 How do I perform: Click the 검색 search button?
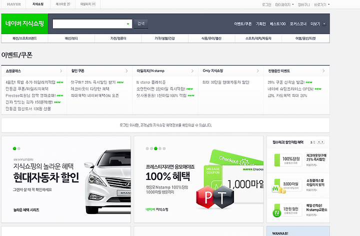(140, 23)
